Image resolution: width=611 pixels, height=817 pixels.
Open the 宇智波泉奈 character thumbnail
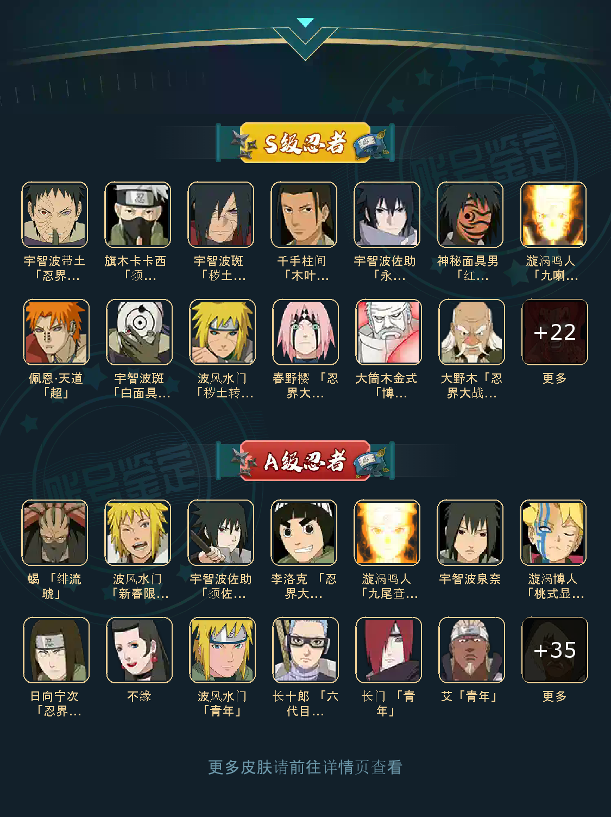coord(470,533)
